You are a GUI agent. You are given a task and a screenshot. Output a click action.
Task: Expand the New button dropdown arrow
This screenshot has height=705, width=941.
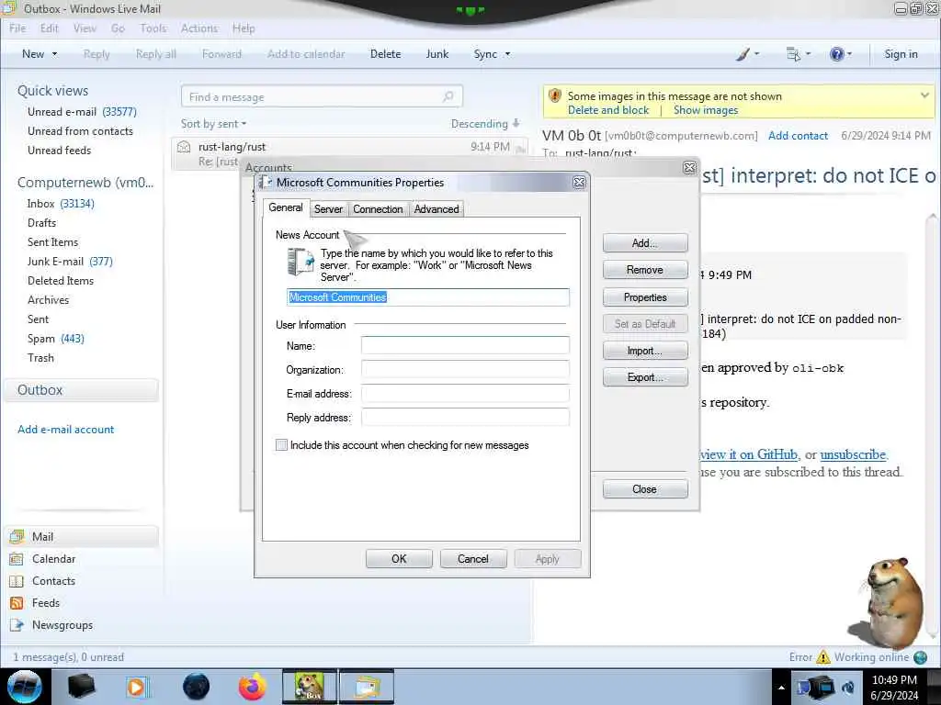click(54, 54)
